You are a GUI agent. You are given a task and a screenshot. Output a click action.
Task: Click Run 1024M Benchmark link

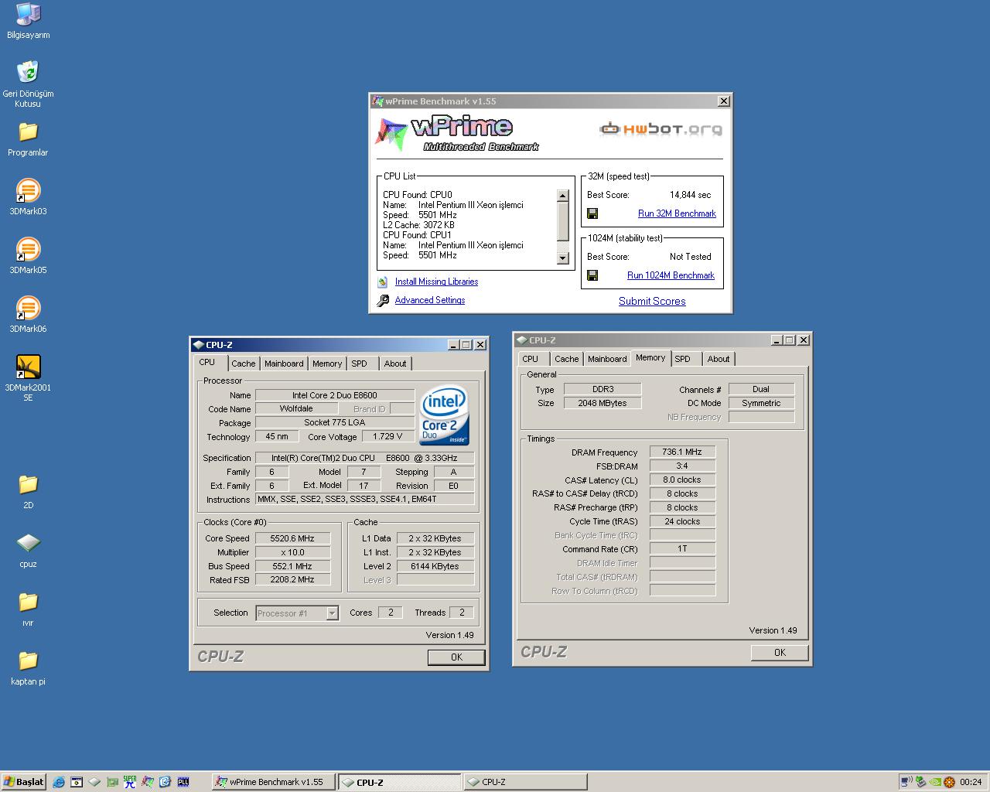[x=671, y=275]
